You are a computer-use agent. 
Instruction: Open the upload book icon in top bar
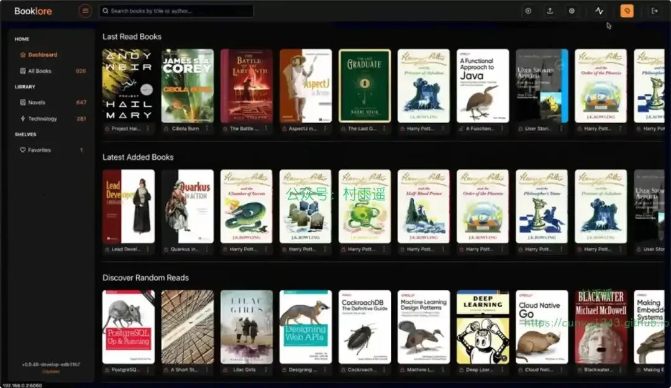pyautogui.click(x=550, y=11)
